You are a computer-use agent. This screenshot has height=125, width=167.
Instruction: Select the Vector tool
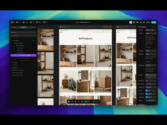point(39,22)
